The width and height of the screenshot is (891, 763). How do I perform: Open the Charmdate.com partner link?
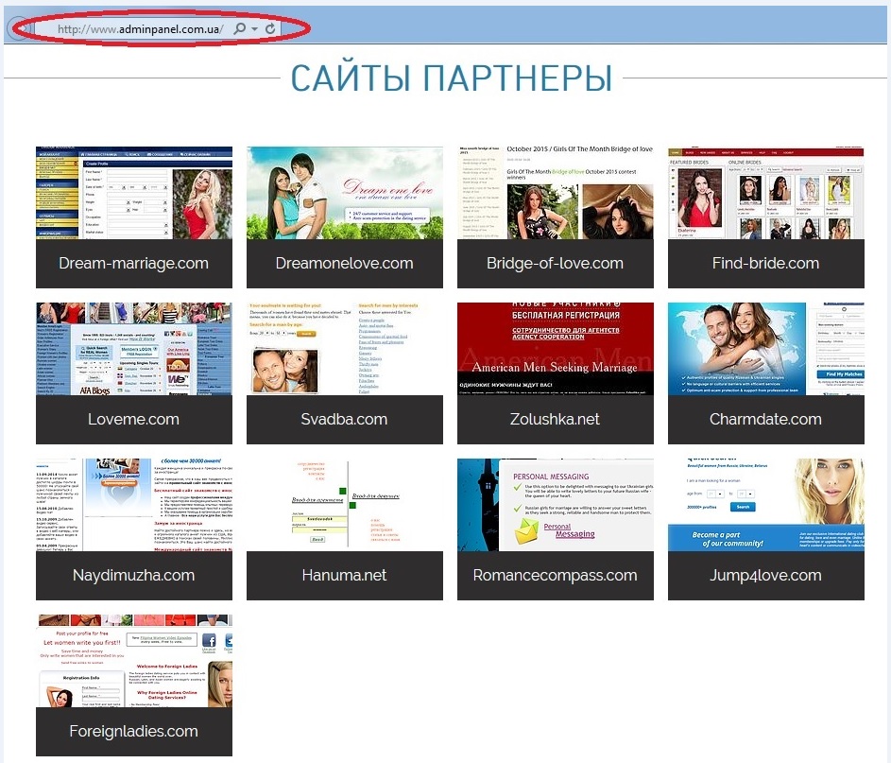click(765, 420)
